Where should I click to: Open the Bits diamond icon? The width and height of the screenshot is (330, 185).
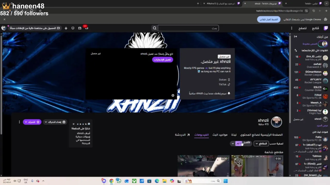(x=66, y=28)
